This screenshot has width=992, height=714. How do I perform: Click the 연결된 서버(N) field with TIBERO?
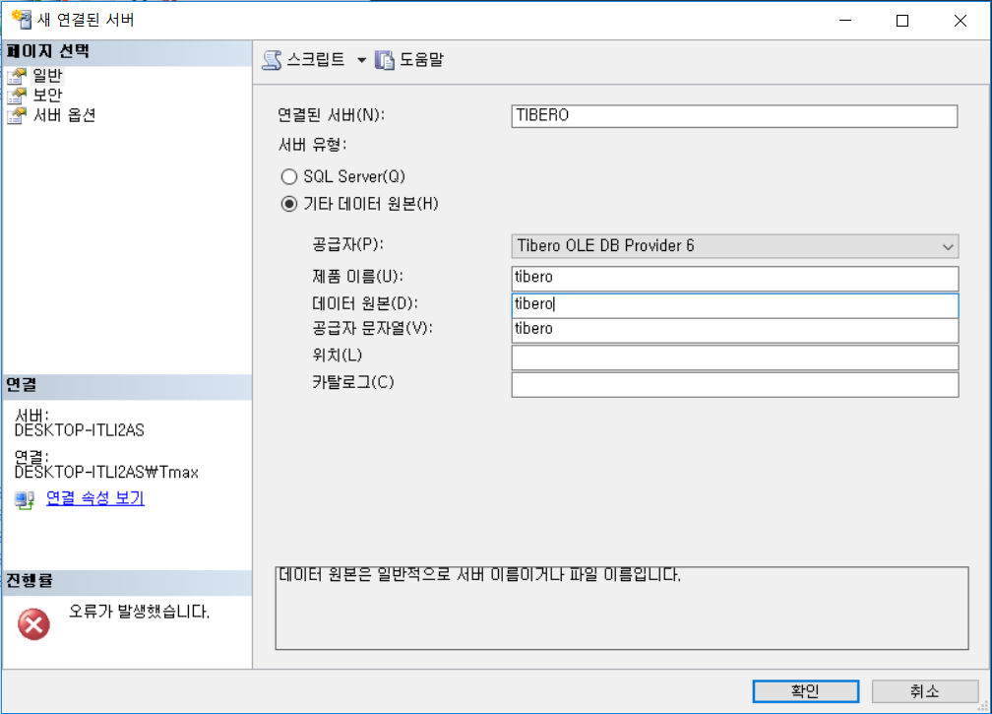(x=734, y=116)
